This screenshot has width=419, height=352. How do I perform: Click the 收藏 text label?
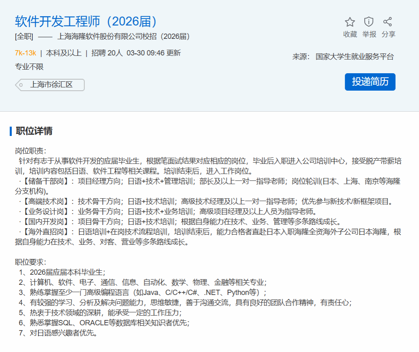(350, 34)
